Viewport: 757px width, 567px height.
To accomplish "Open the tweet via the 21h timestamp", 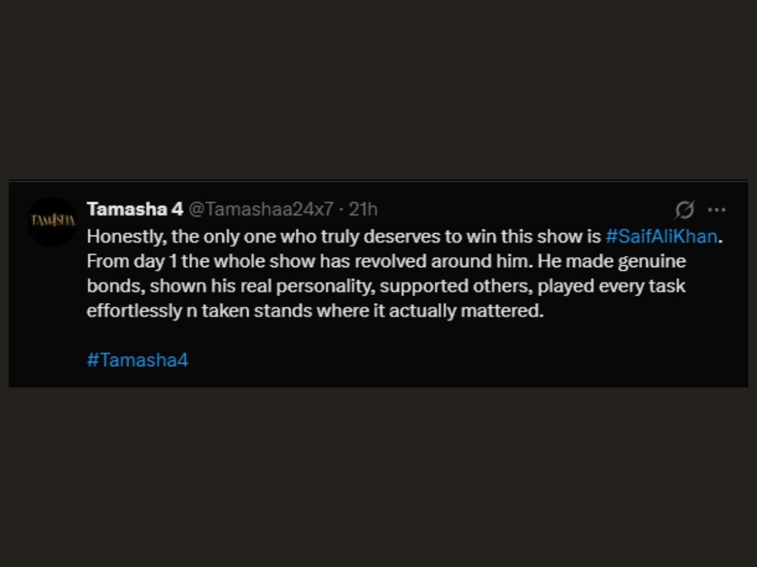I will 363,209.
